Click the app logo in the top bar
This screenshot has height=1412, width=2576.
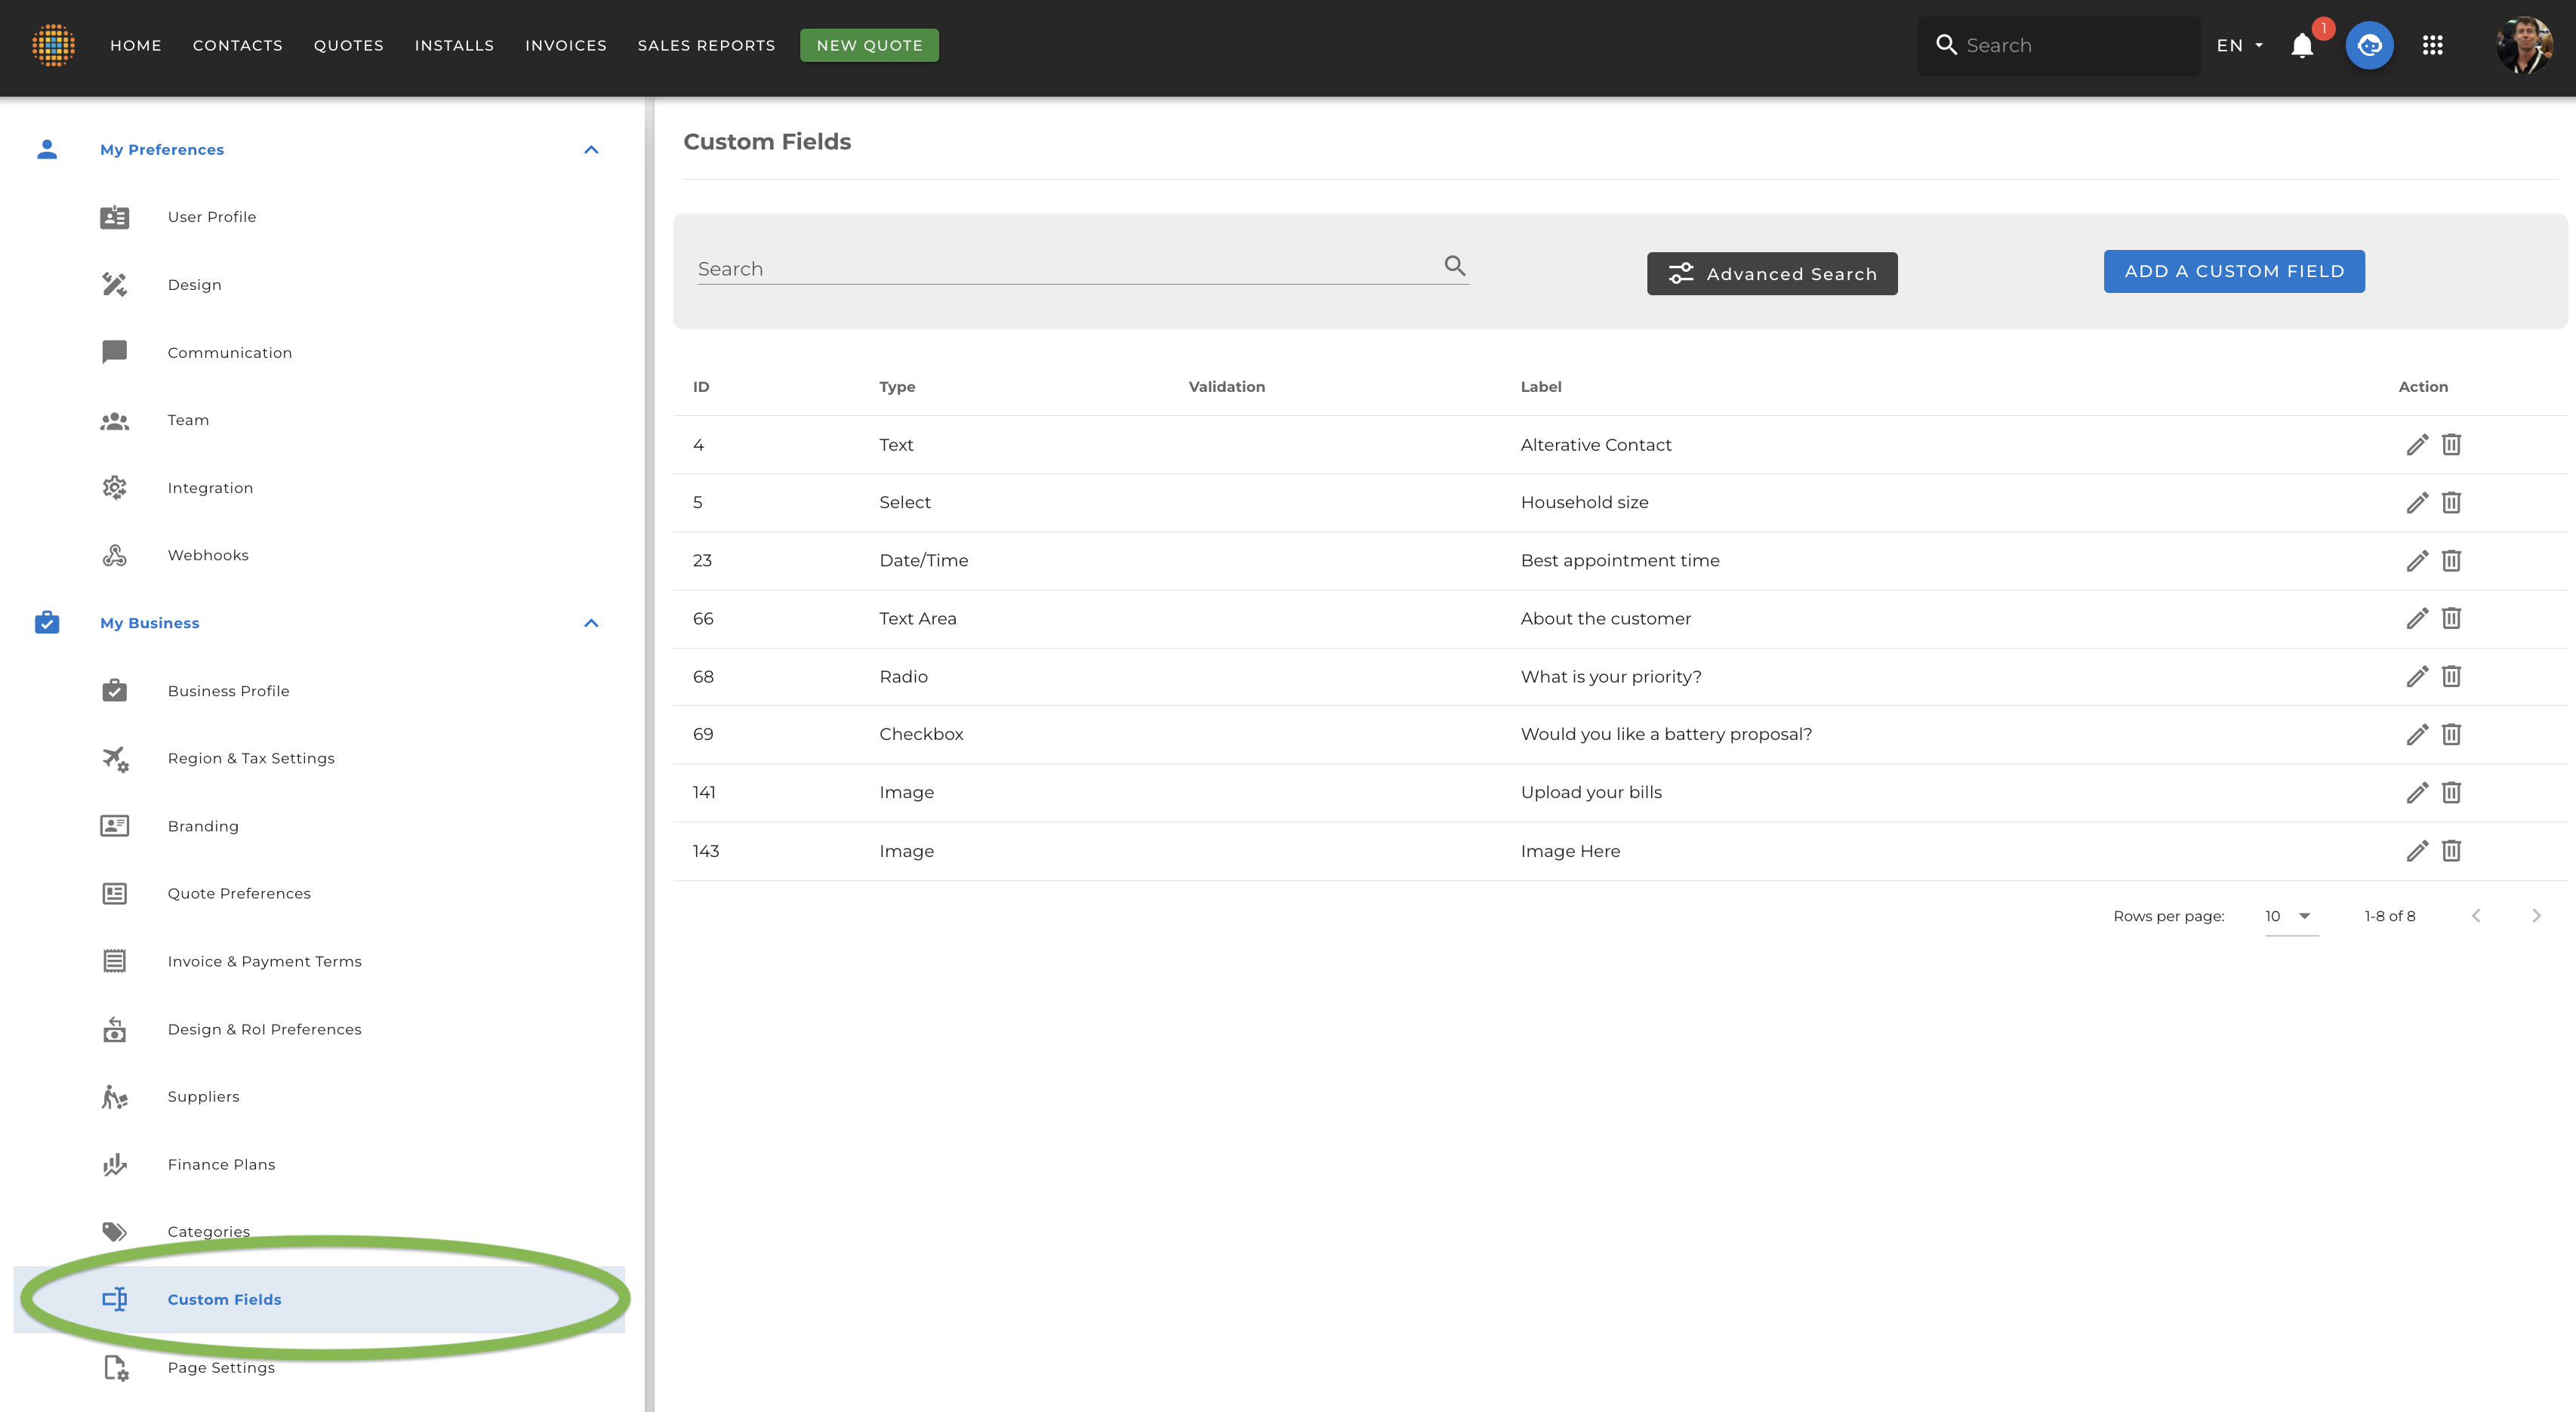[x=54, y=45]
